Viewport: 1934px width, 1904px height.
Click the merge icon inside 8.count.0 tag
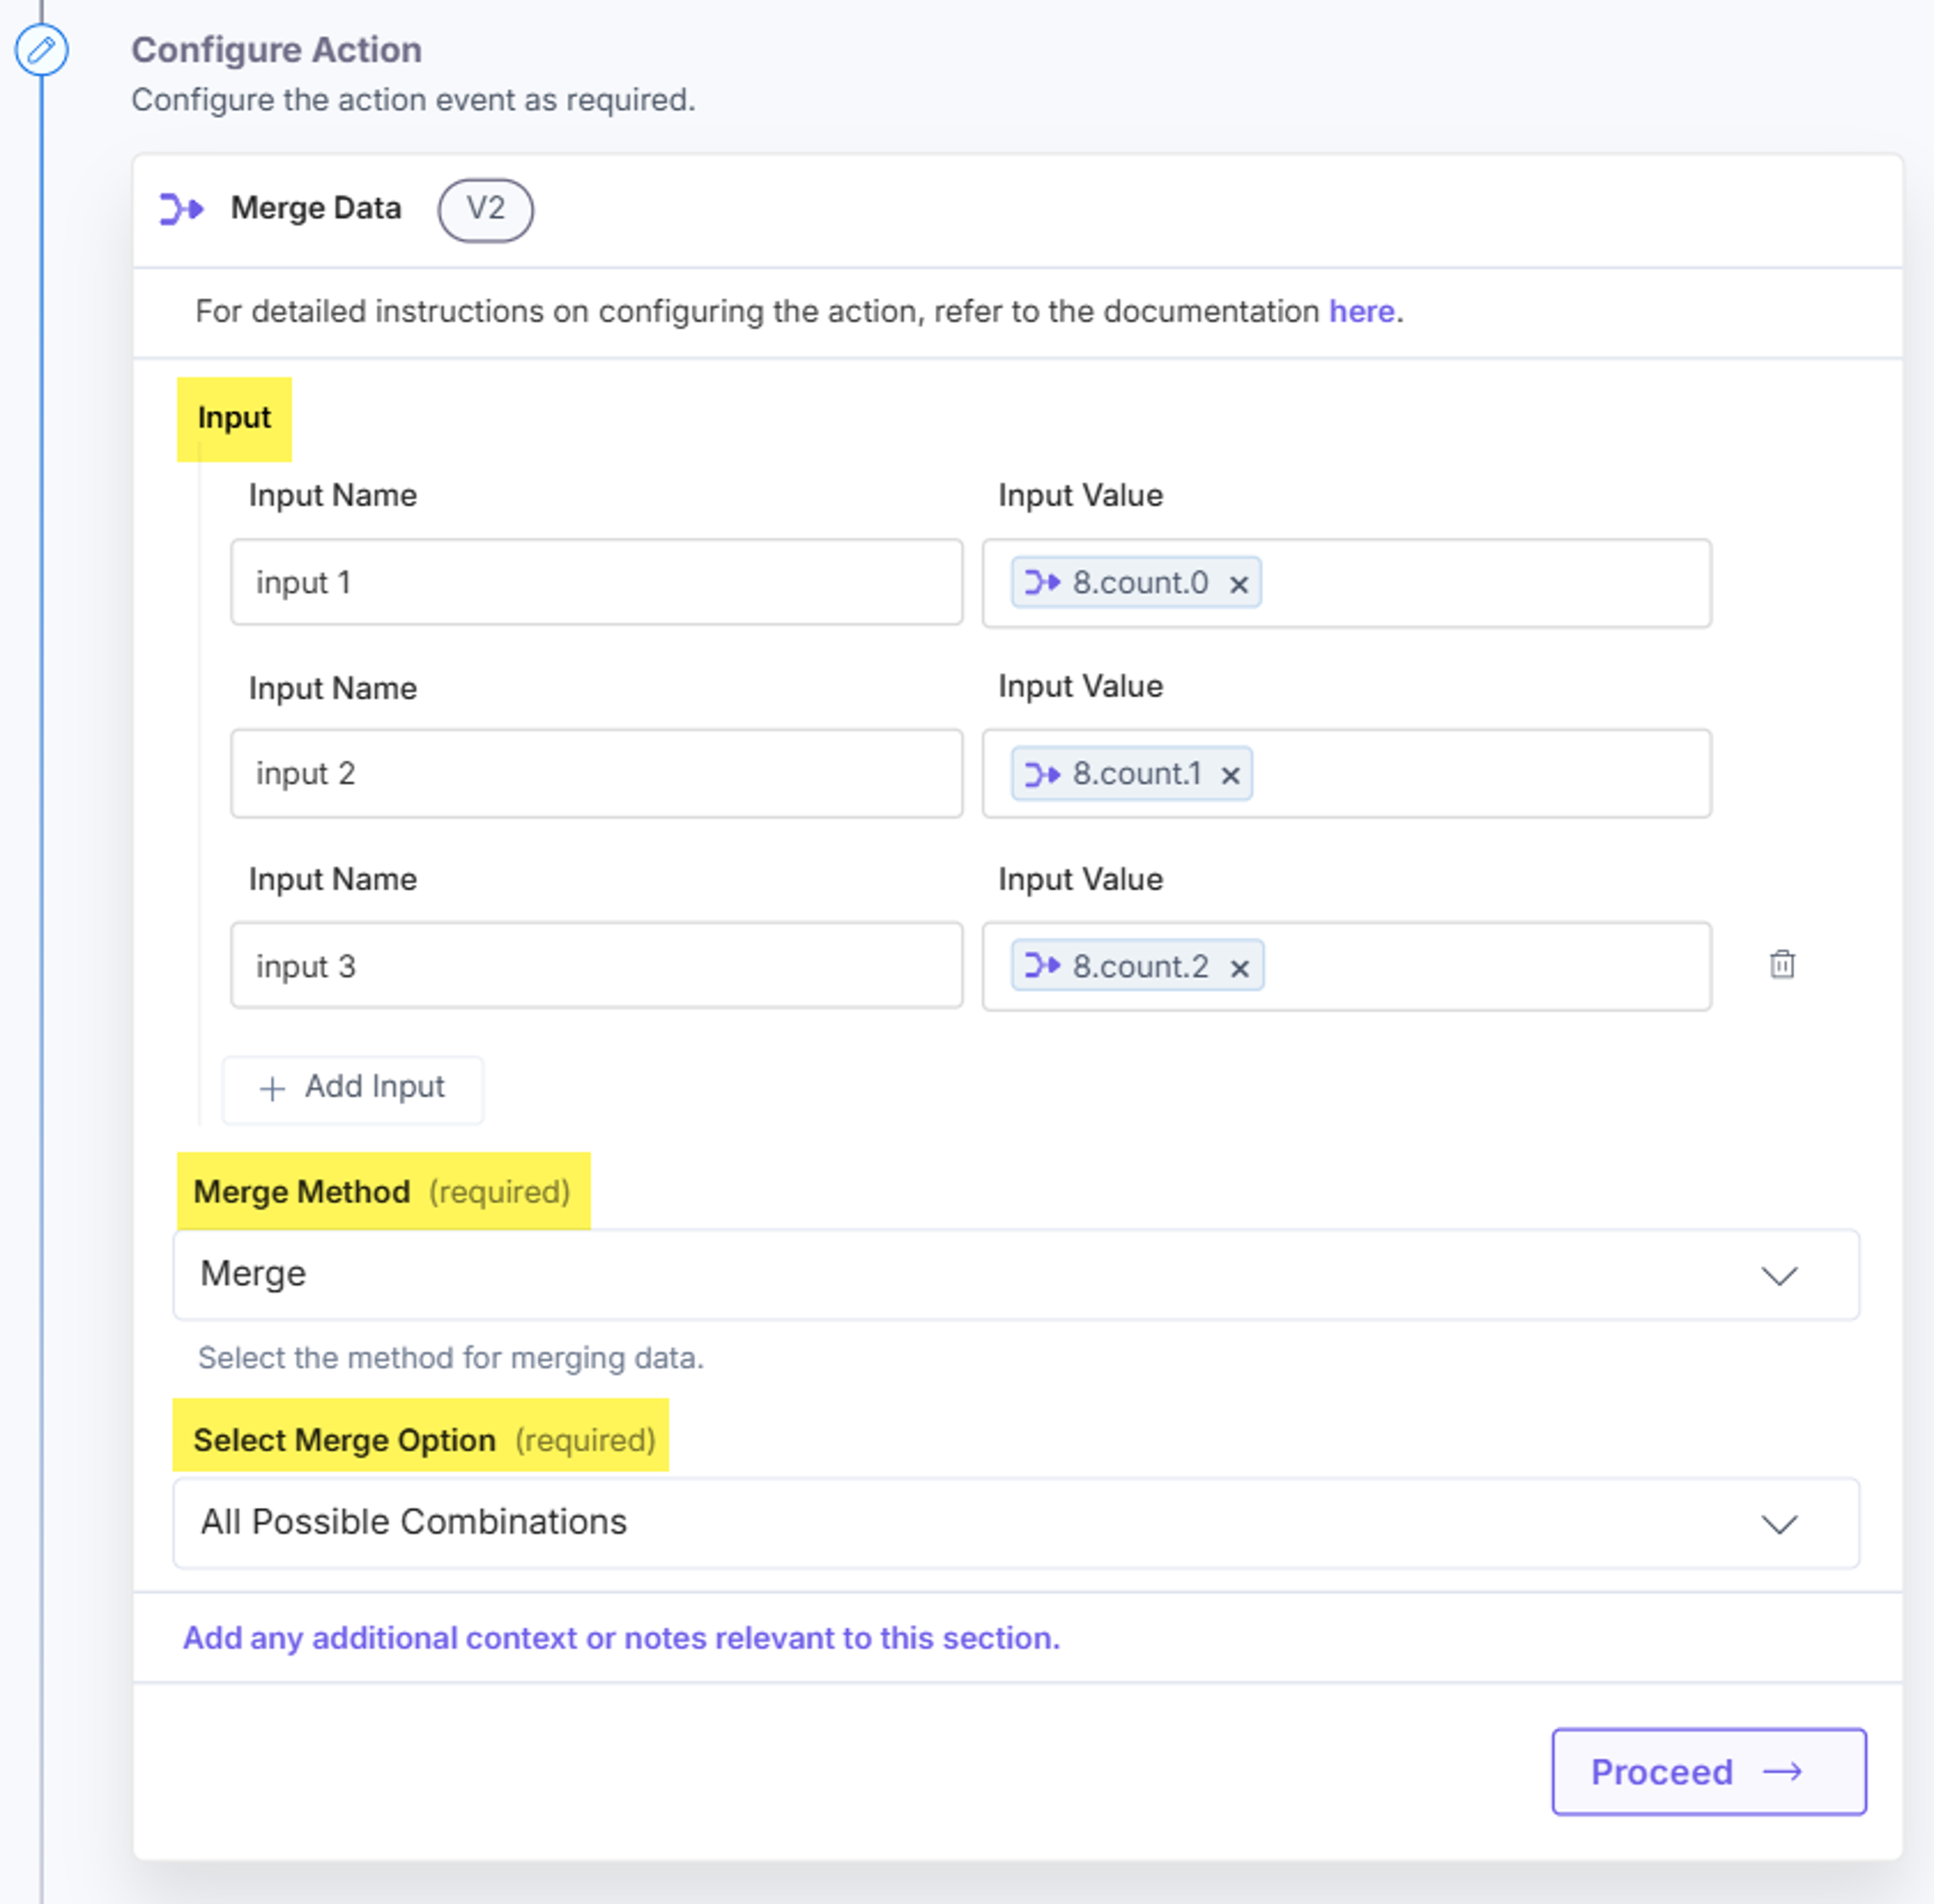pyautogui.click(x=1043, y=582)
